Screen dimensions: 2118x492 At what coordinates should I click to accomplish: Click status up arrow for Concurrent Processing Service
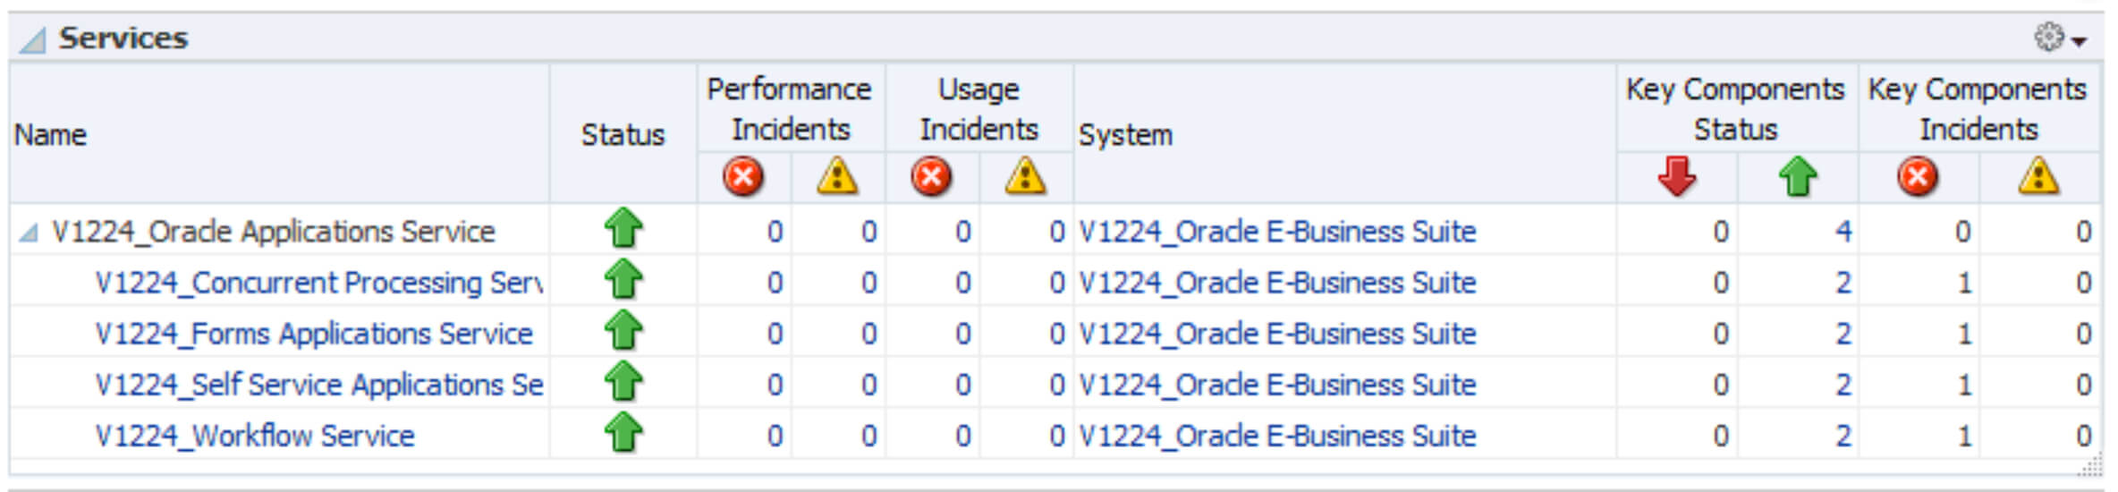[x=623, y=279]
